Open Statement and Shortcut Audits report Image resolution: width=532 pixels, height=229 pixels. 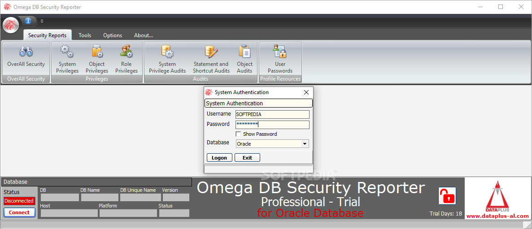pyautogui.click(x=211, y=59)
